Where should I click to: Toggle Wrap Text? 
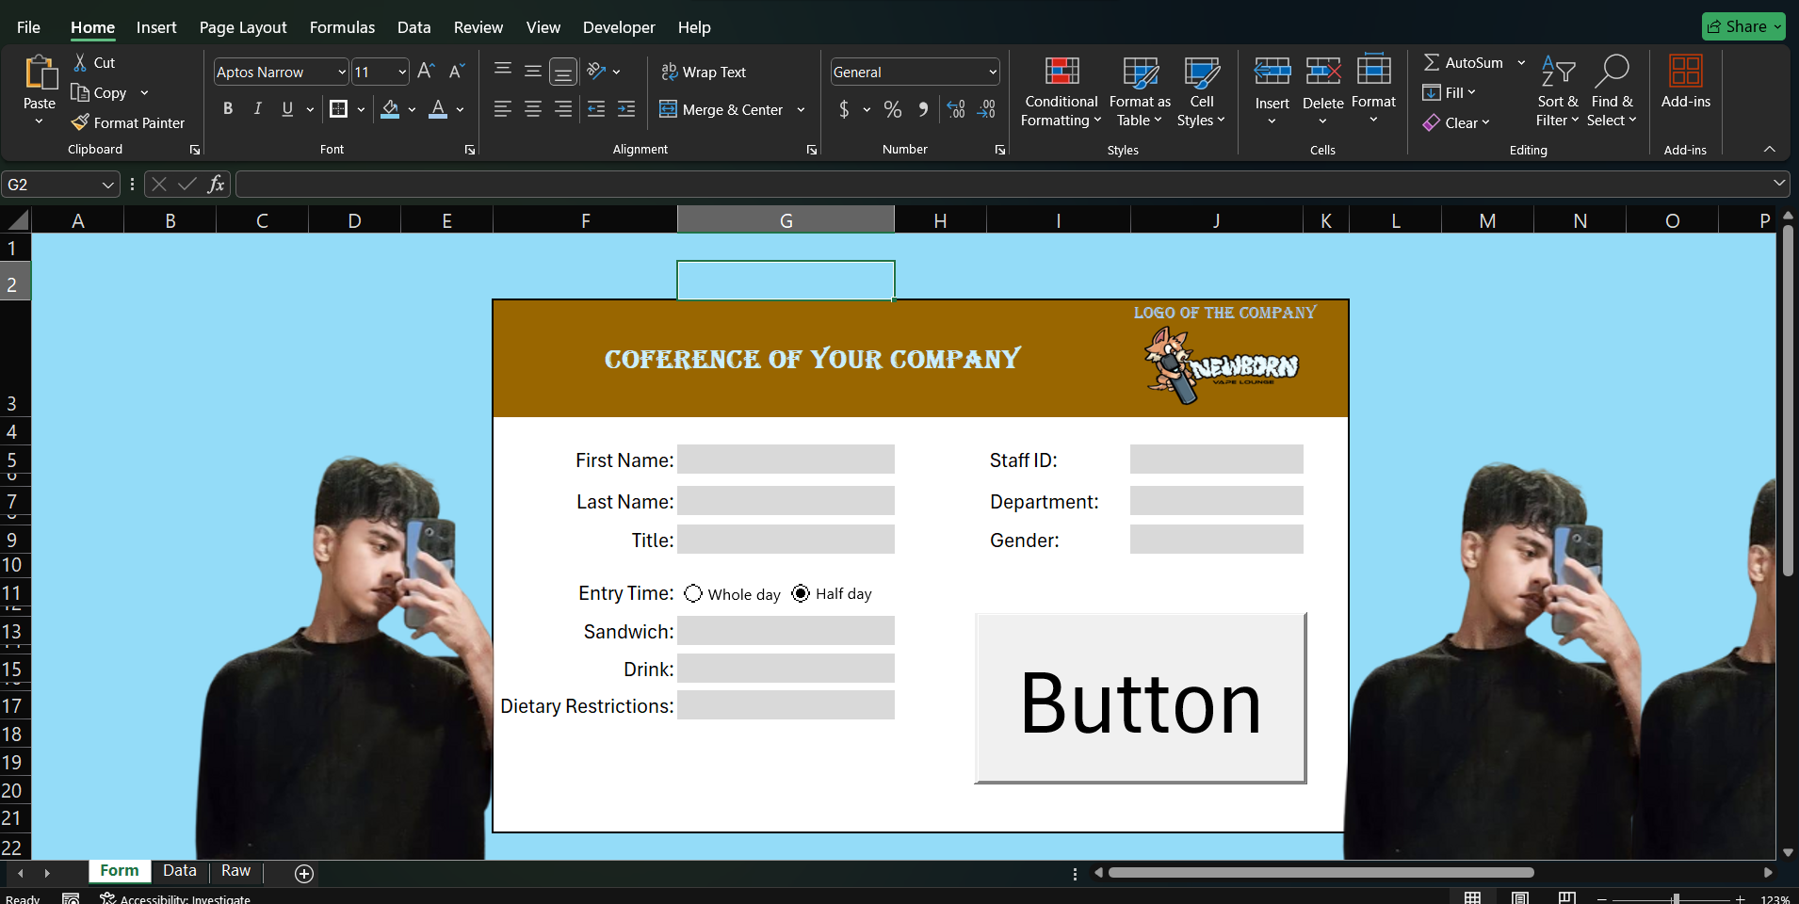tap(704, 72)
